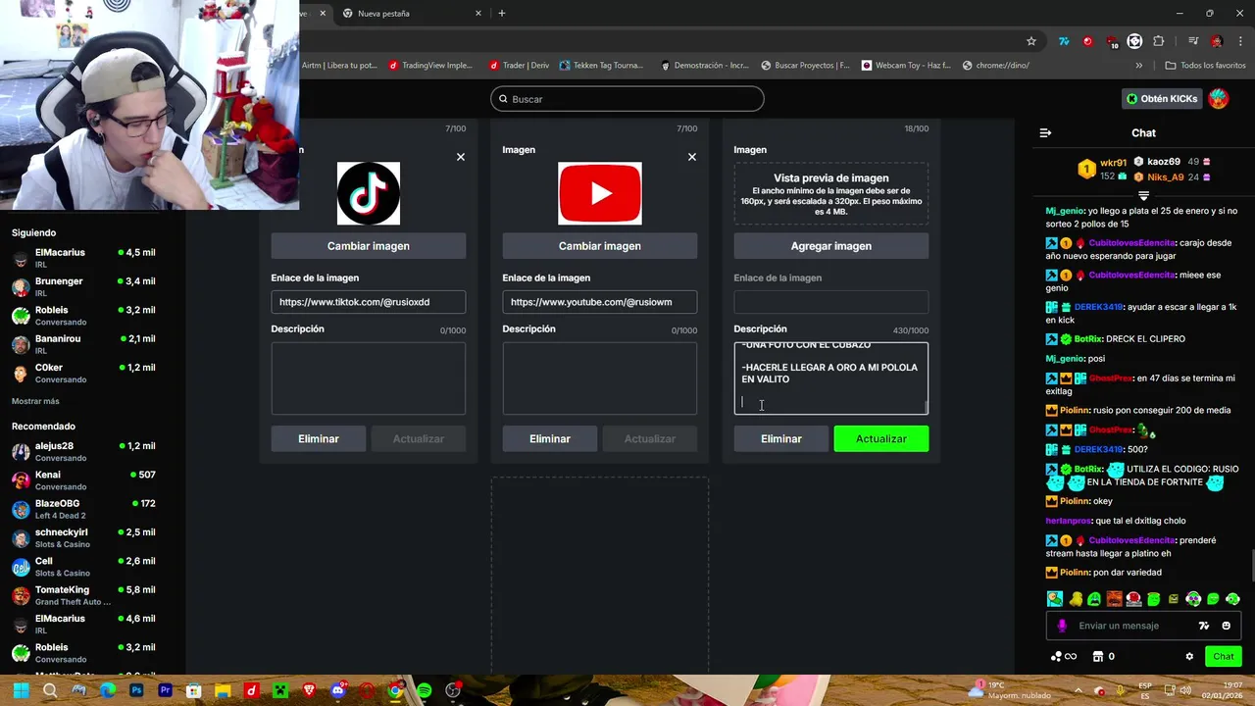Click empty Descripción box of TikTok panel

[369, 378]
